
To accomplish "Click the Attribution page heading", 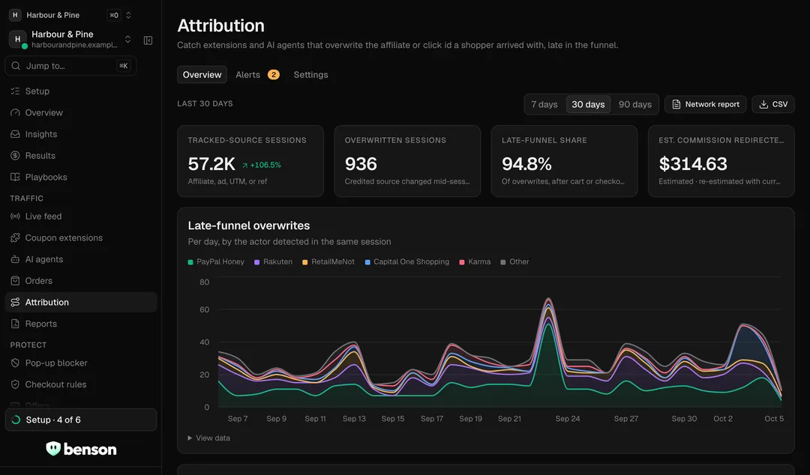I will point(220,25).
